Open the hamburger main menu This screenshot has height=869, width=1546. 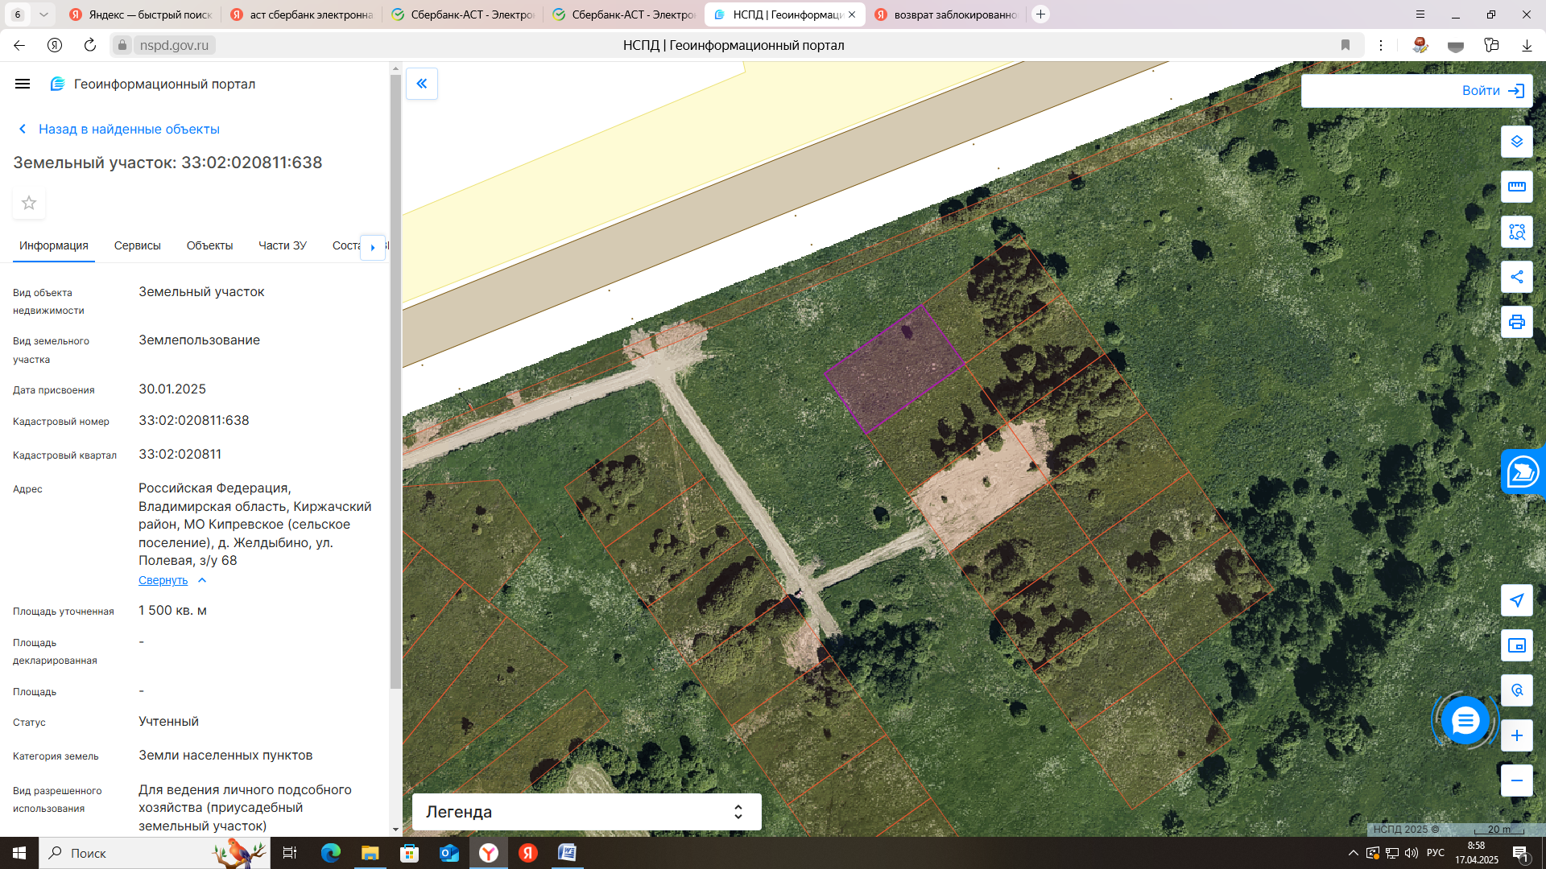pyautogui.click(x=23, y=84)
